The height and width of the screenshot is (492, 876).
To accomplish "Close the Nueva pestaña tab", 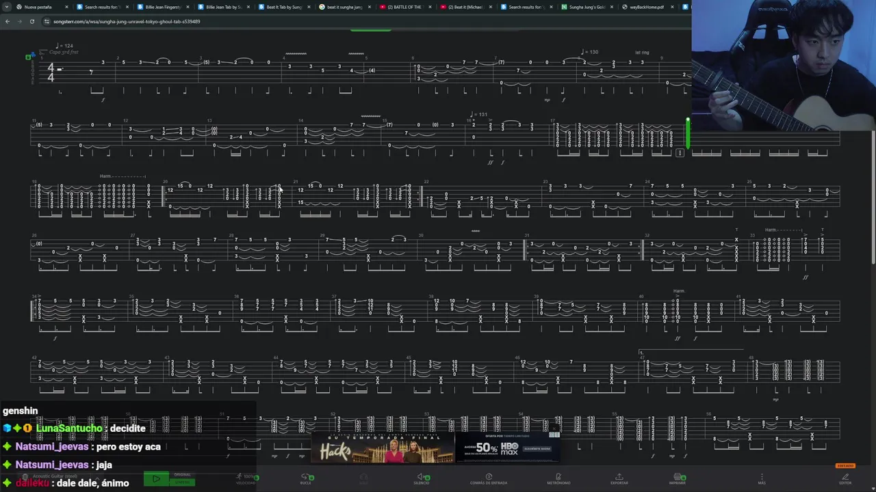I will (x=66, y=7).
